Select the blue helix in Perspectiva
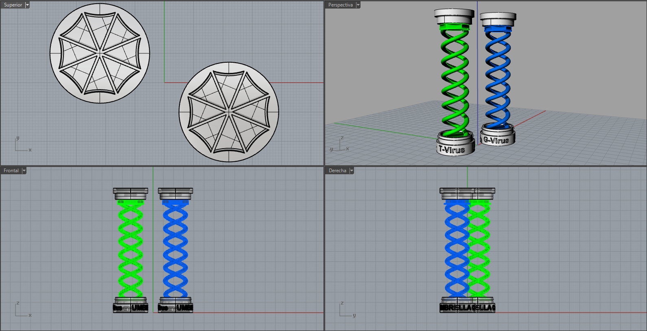This screenshot has height=331, width=647. click(x=497, y=77)
